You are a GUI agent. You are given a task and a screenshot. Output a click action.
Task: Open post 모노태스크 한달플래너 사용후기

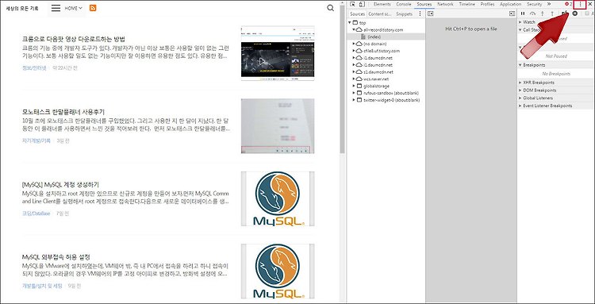[x=63, y=112]
